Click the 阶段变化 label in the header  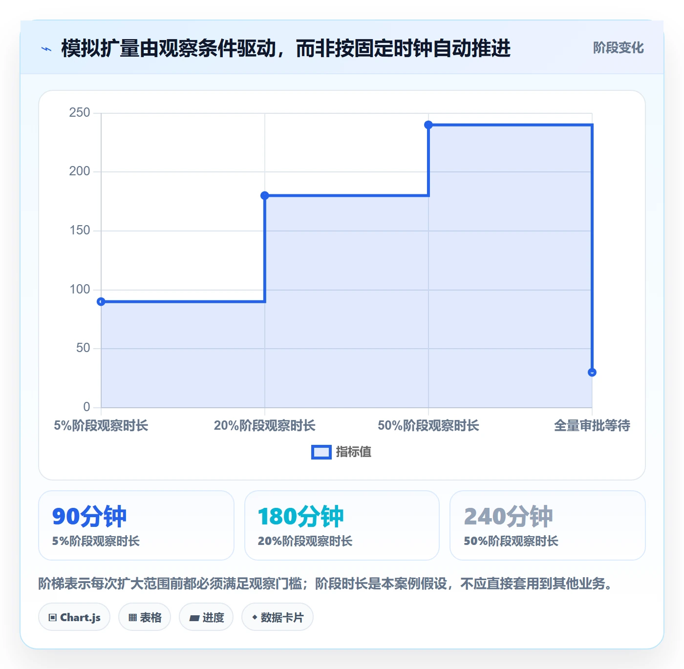tap(619, 48)
